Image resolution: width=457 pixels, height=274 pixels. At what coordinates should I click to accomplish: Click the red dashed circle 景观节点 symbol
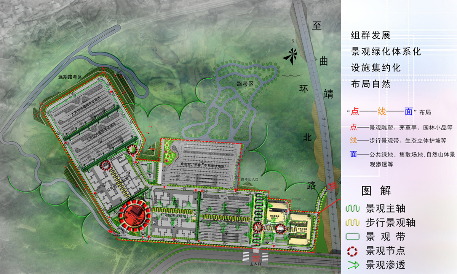click(353, 251)
